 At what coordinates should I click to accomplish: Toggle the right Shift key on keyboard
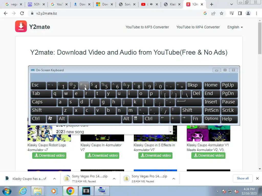click(191, 111)
